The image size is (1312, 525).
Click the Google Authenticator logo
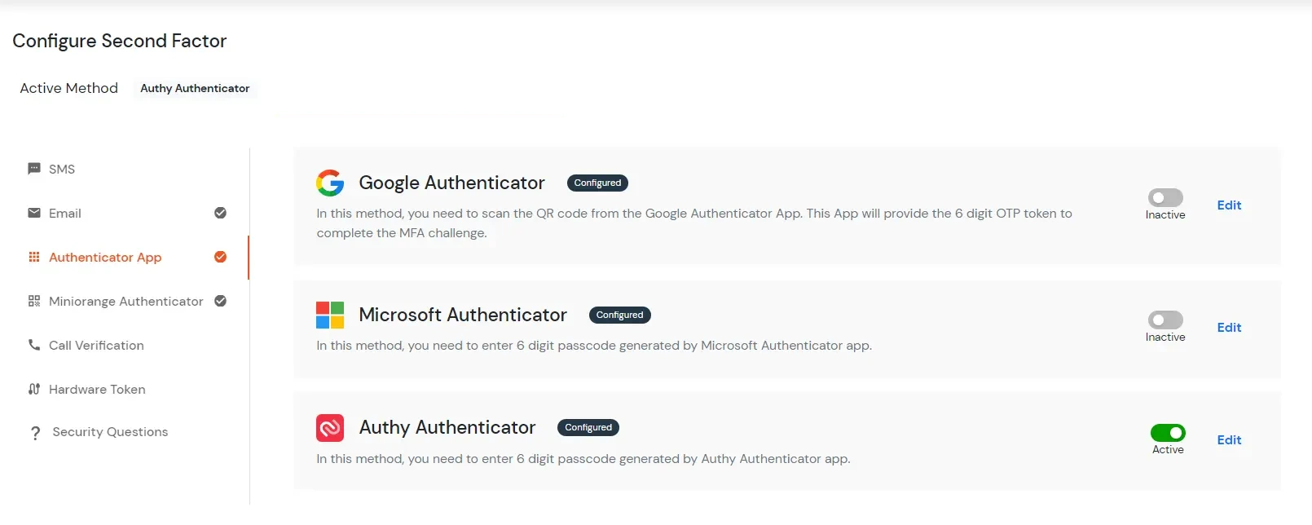(x=330, y=183)
